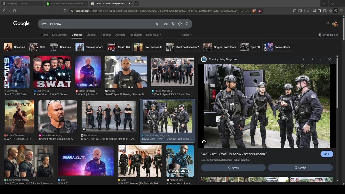Open the 'Videolar' search tab
The image size is (345, 194).
coord(91,35)
